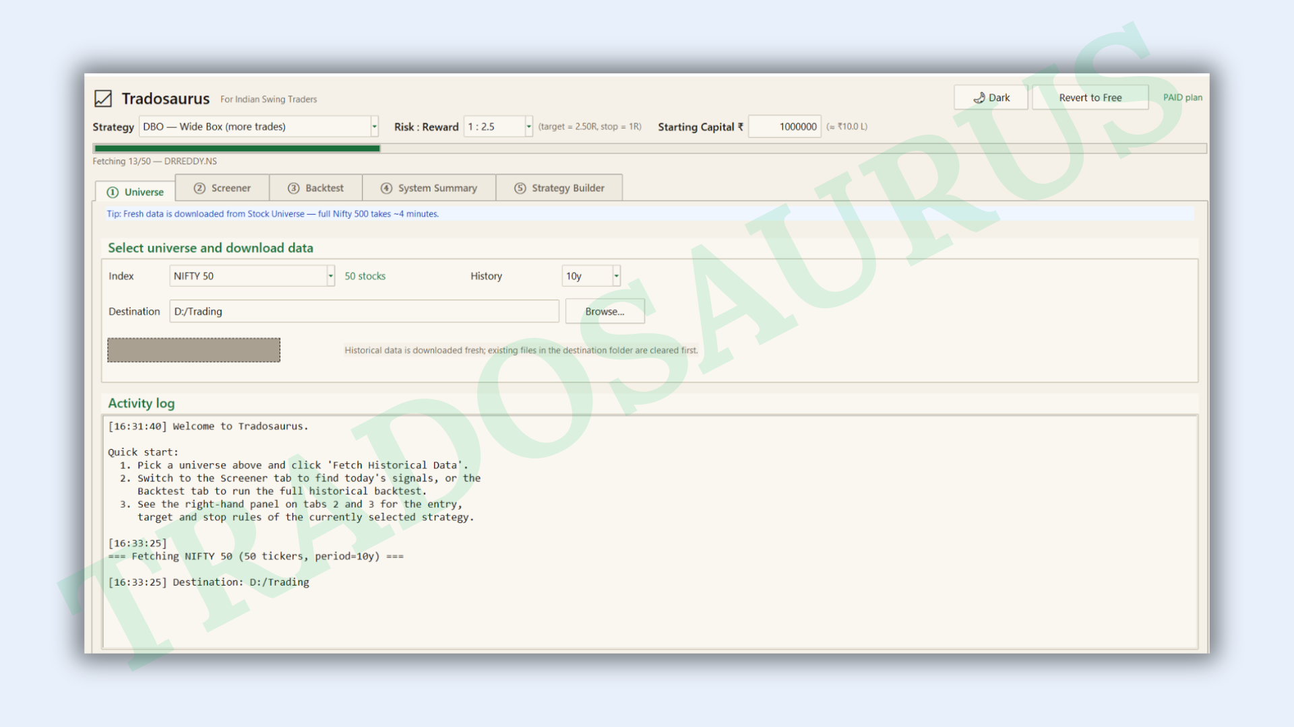The width and height of the screenshot is (1294, 727).
Task: Switch to Dark theme
Action: tap(991, 98)
